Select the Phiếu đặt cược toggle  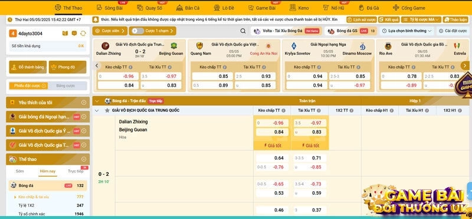pyautogui.click(x=29, y=86)
